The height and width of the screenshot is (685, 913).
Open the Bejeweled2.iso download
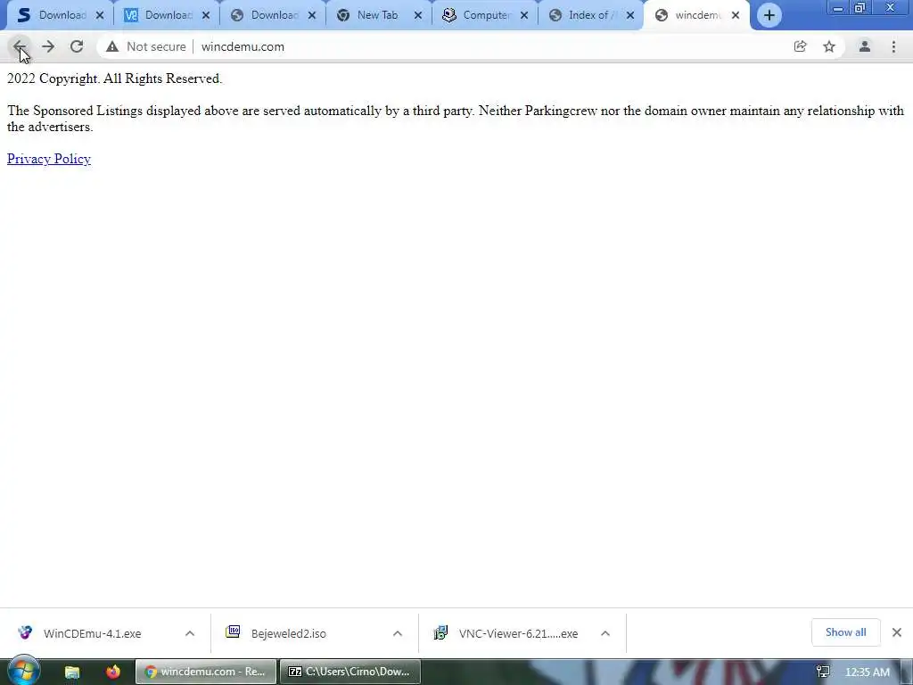[x=288, y=633]
